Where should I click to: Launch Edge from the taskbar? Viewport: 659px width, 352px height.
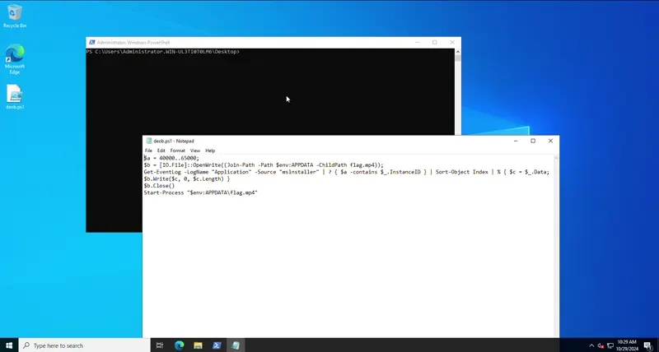[x=179, y=345]
